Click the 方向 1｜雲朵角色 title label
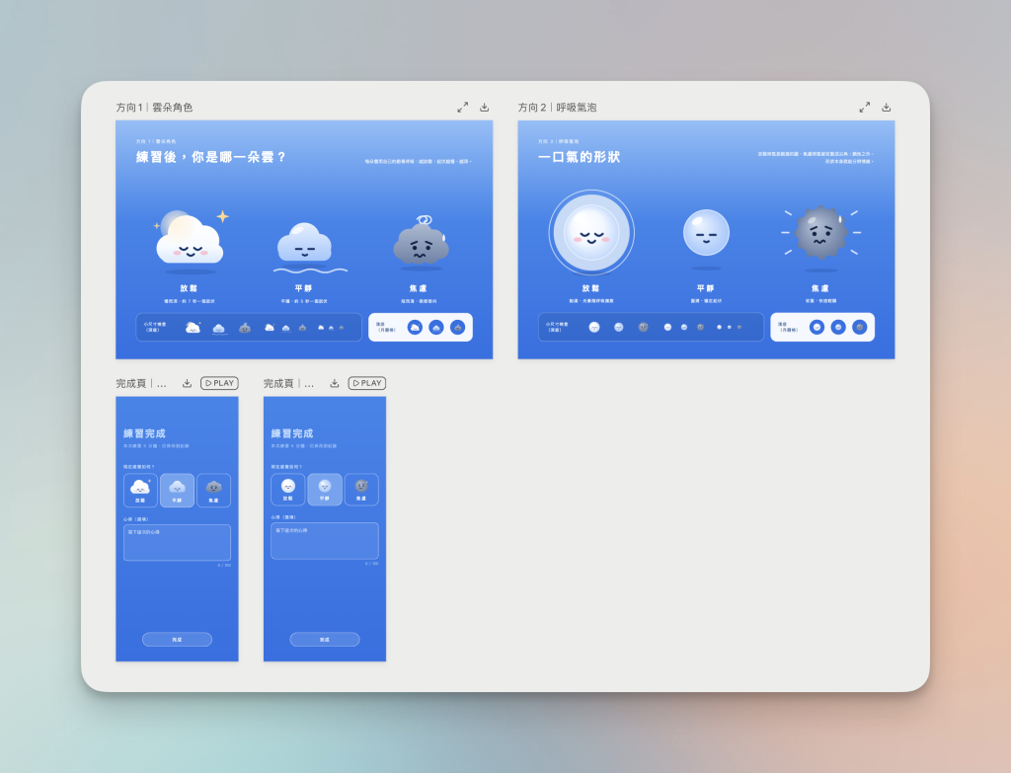The height and width of the screenshot is (773, 1011). coord(155,108)
